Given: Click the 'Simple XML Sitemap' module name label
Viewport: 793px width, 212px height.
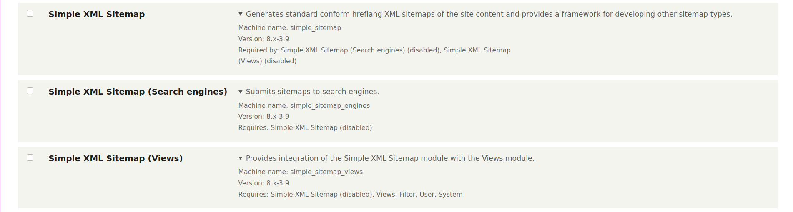Looking at the screenshot, I should [97, 14].
